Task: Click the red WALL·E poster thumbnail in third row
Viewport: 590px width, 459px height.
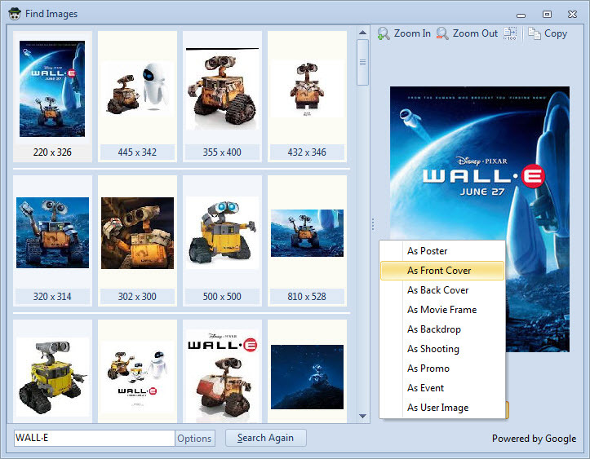Action: (222, 372)
